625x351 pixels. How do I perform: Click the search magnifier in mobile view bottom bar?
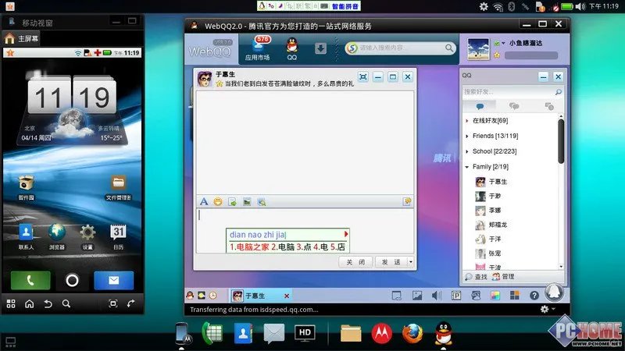pyautogui.click(x=66, y=304)
